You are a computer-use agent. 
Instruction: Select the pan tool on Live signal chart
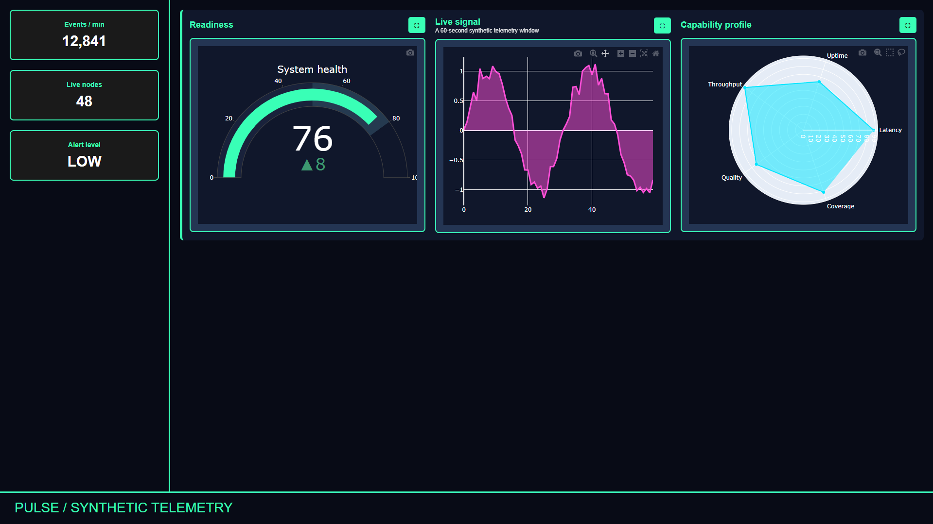pos(605,53)
